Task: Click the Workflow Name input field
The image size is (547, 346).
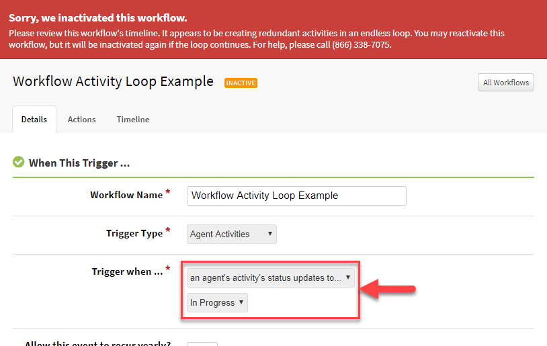Action: [x=296, y=196]
